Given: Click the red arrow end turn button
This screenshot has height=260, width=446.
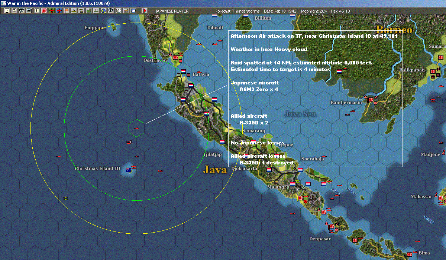Looking at the screenshot, I should [x=145, y=11].
